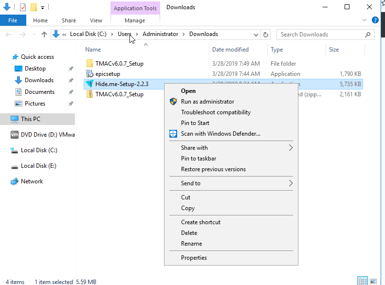Switch to Details view in status bar
The image size is (385, 285).
(363, 281)
